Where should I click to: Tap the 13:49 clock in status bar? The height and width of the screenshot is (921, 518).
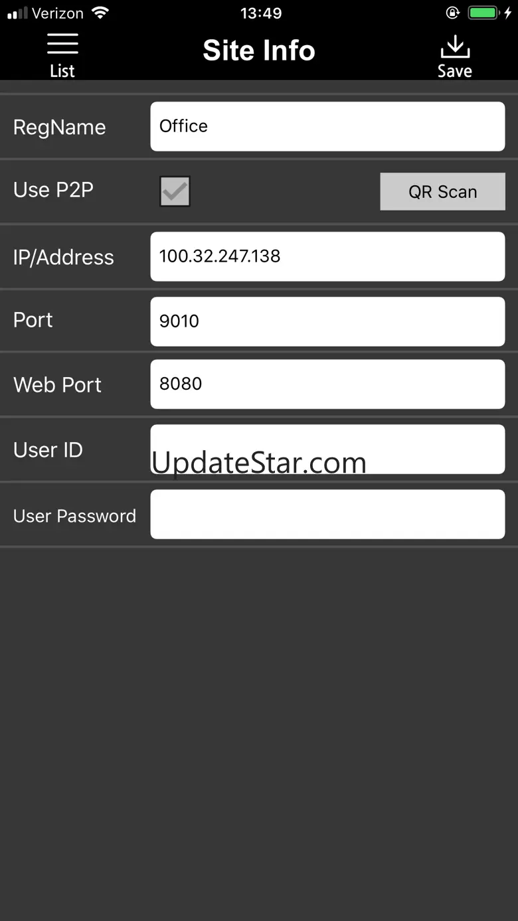pos(261,13)
